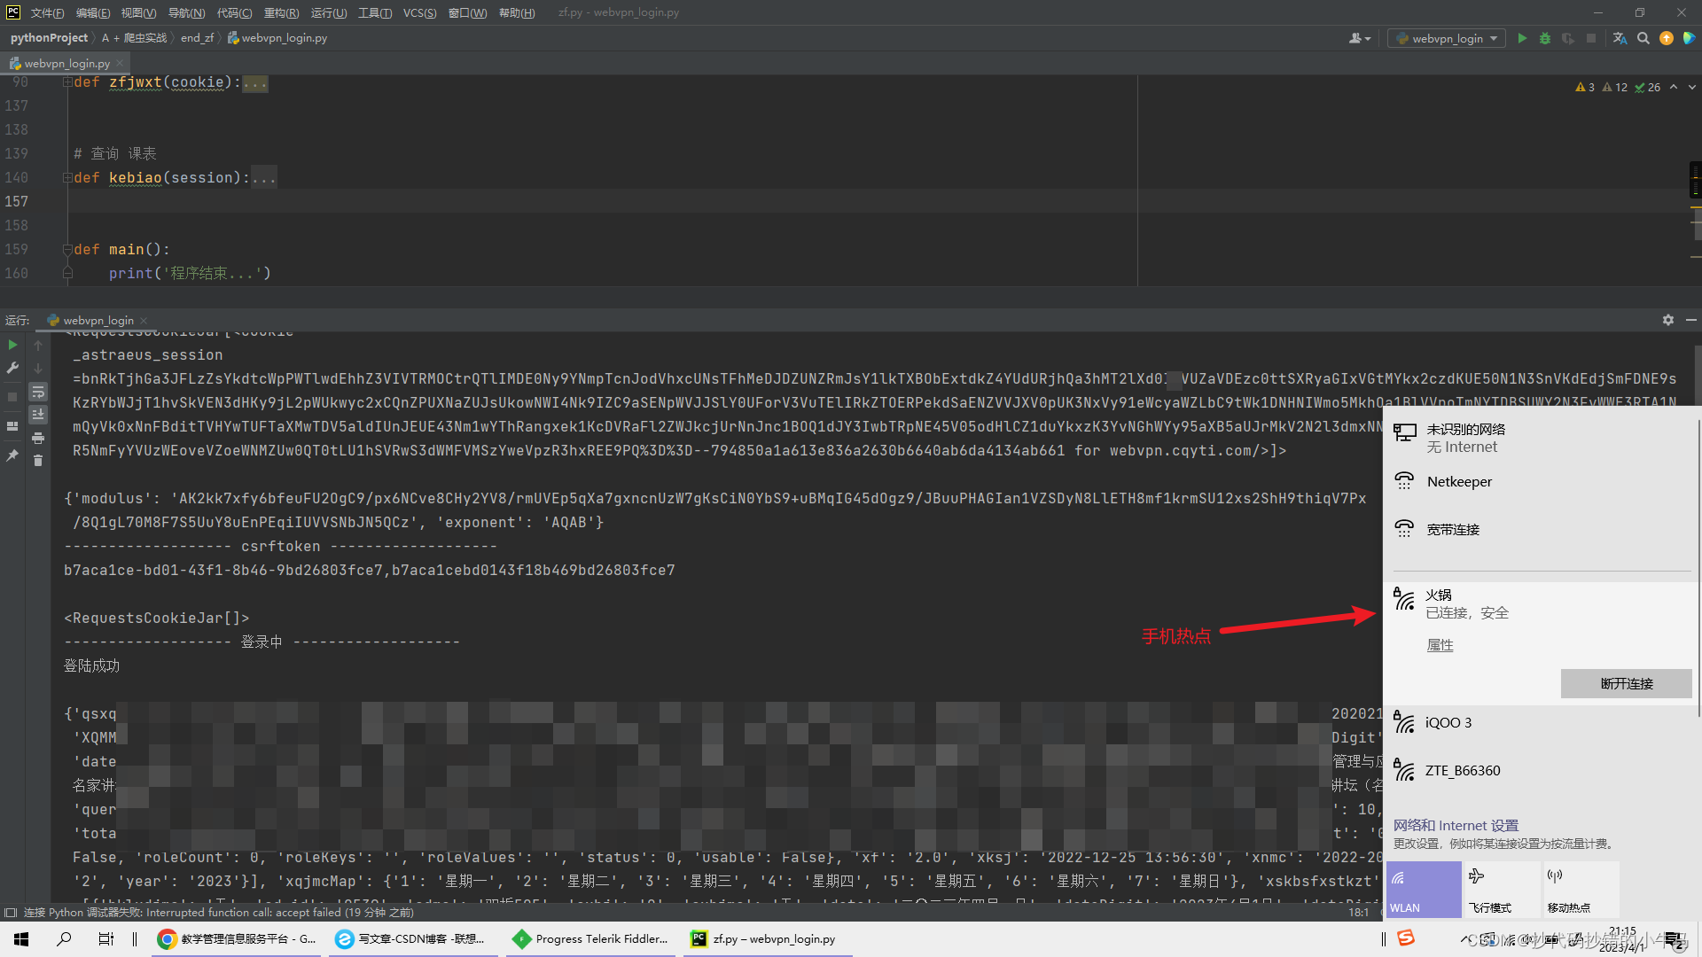Viewport: 1702px width, 957px height.
Task: Open the 导航(N) menu
Action: (x=186, y=12)
